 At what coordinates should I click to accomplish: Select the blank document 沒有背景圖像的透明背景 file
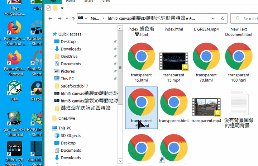click(x=239, y=102)
